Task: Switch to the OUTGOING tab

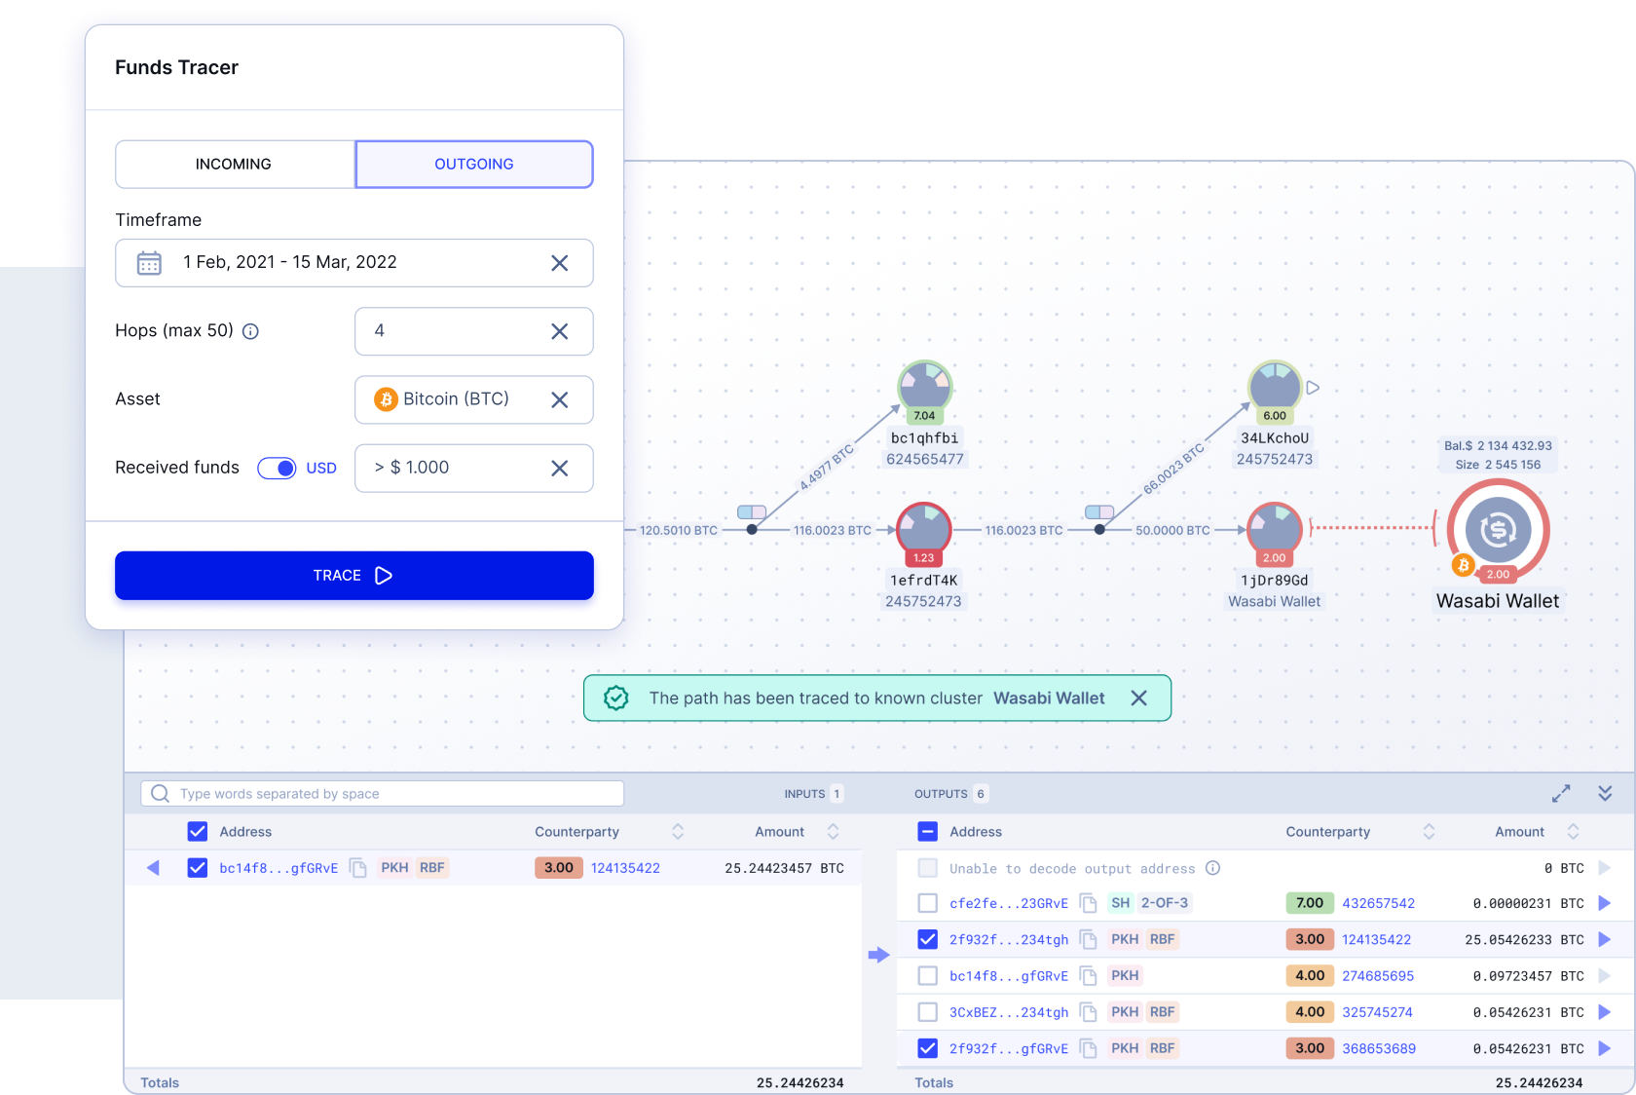Action: click(474, 164)
